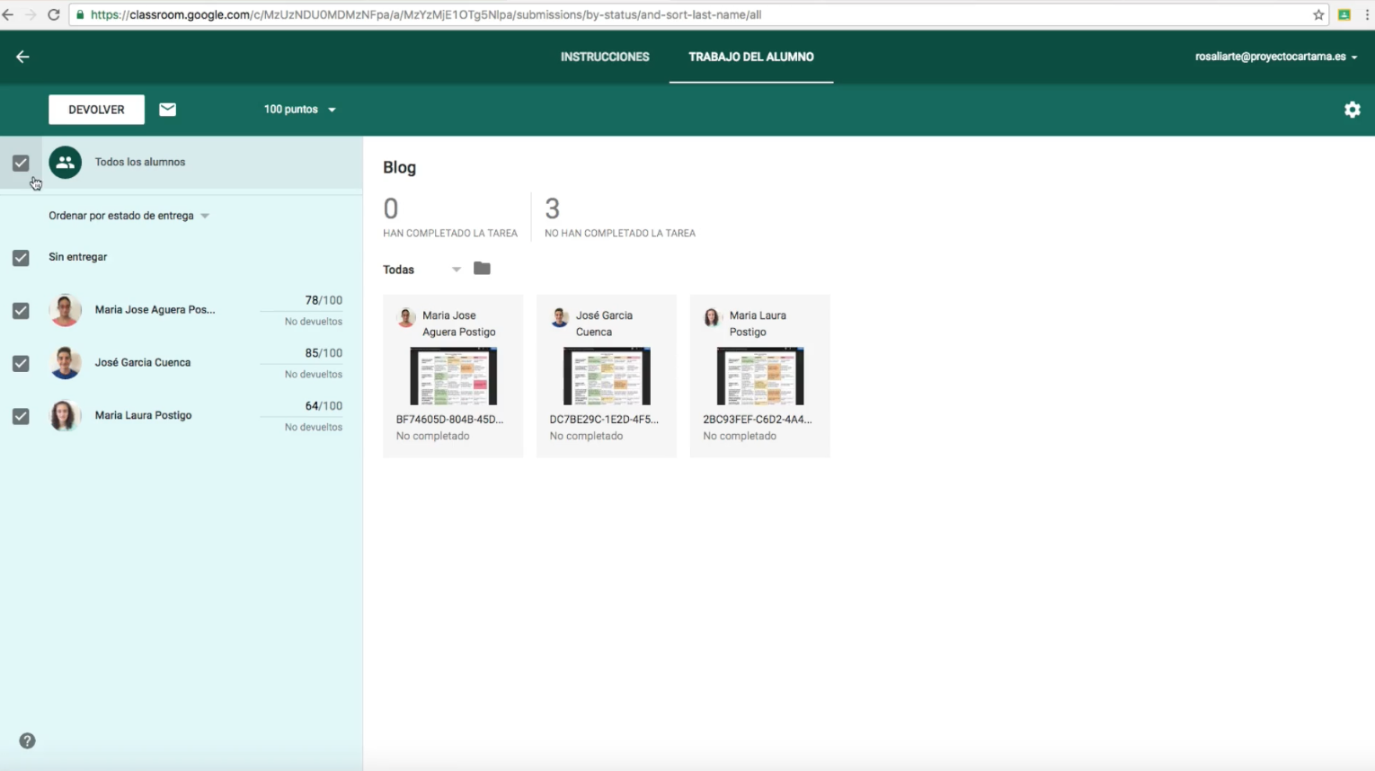The width and height of the screenshot is (1375, 771).
Task: Deselect Maria Laura Postigo's checkbox
Action: [21, 416]
